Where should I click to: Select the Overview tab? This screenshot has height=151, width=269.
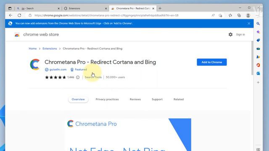click(x=78, y=99)
